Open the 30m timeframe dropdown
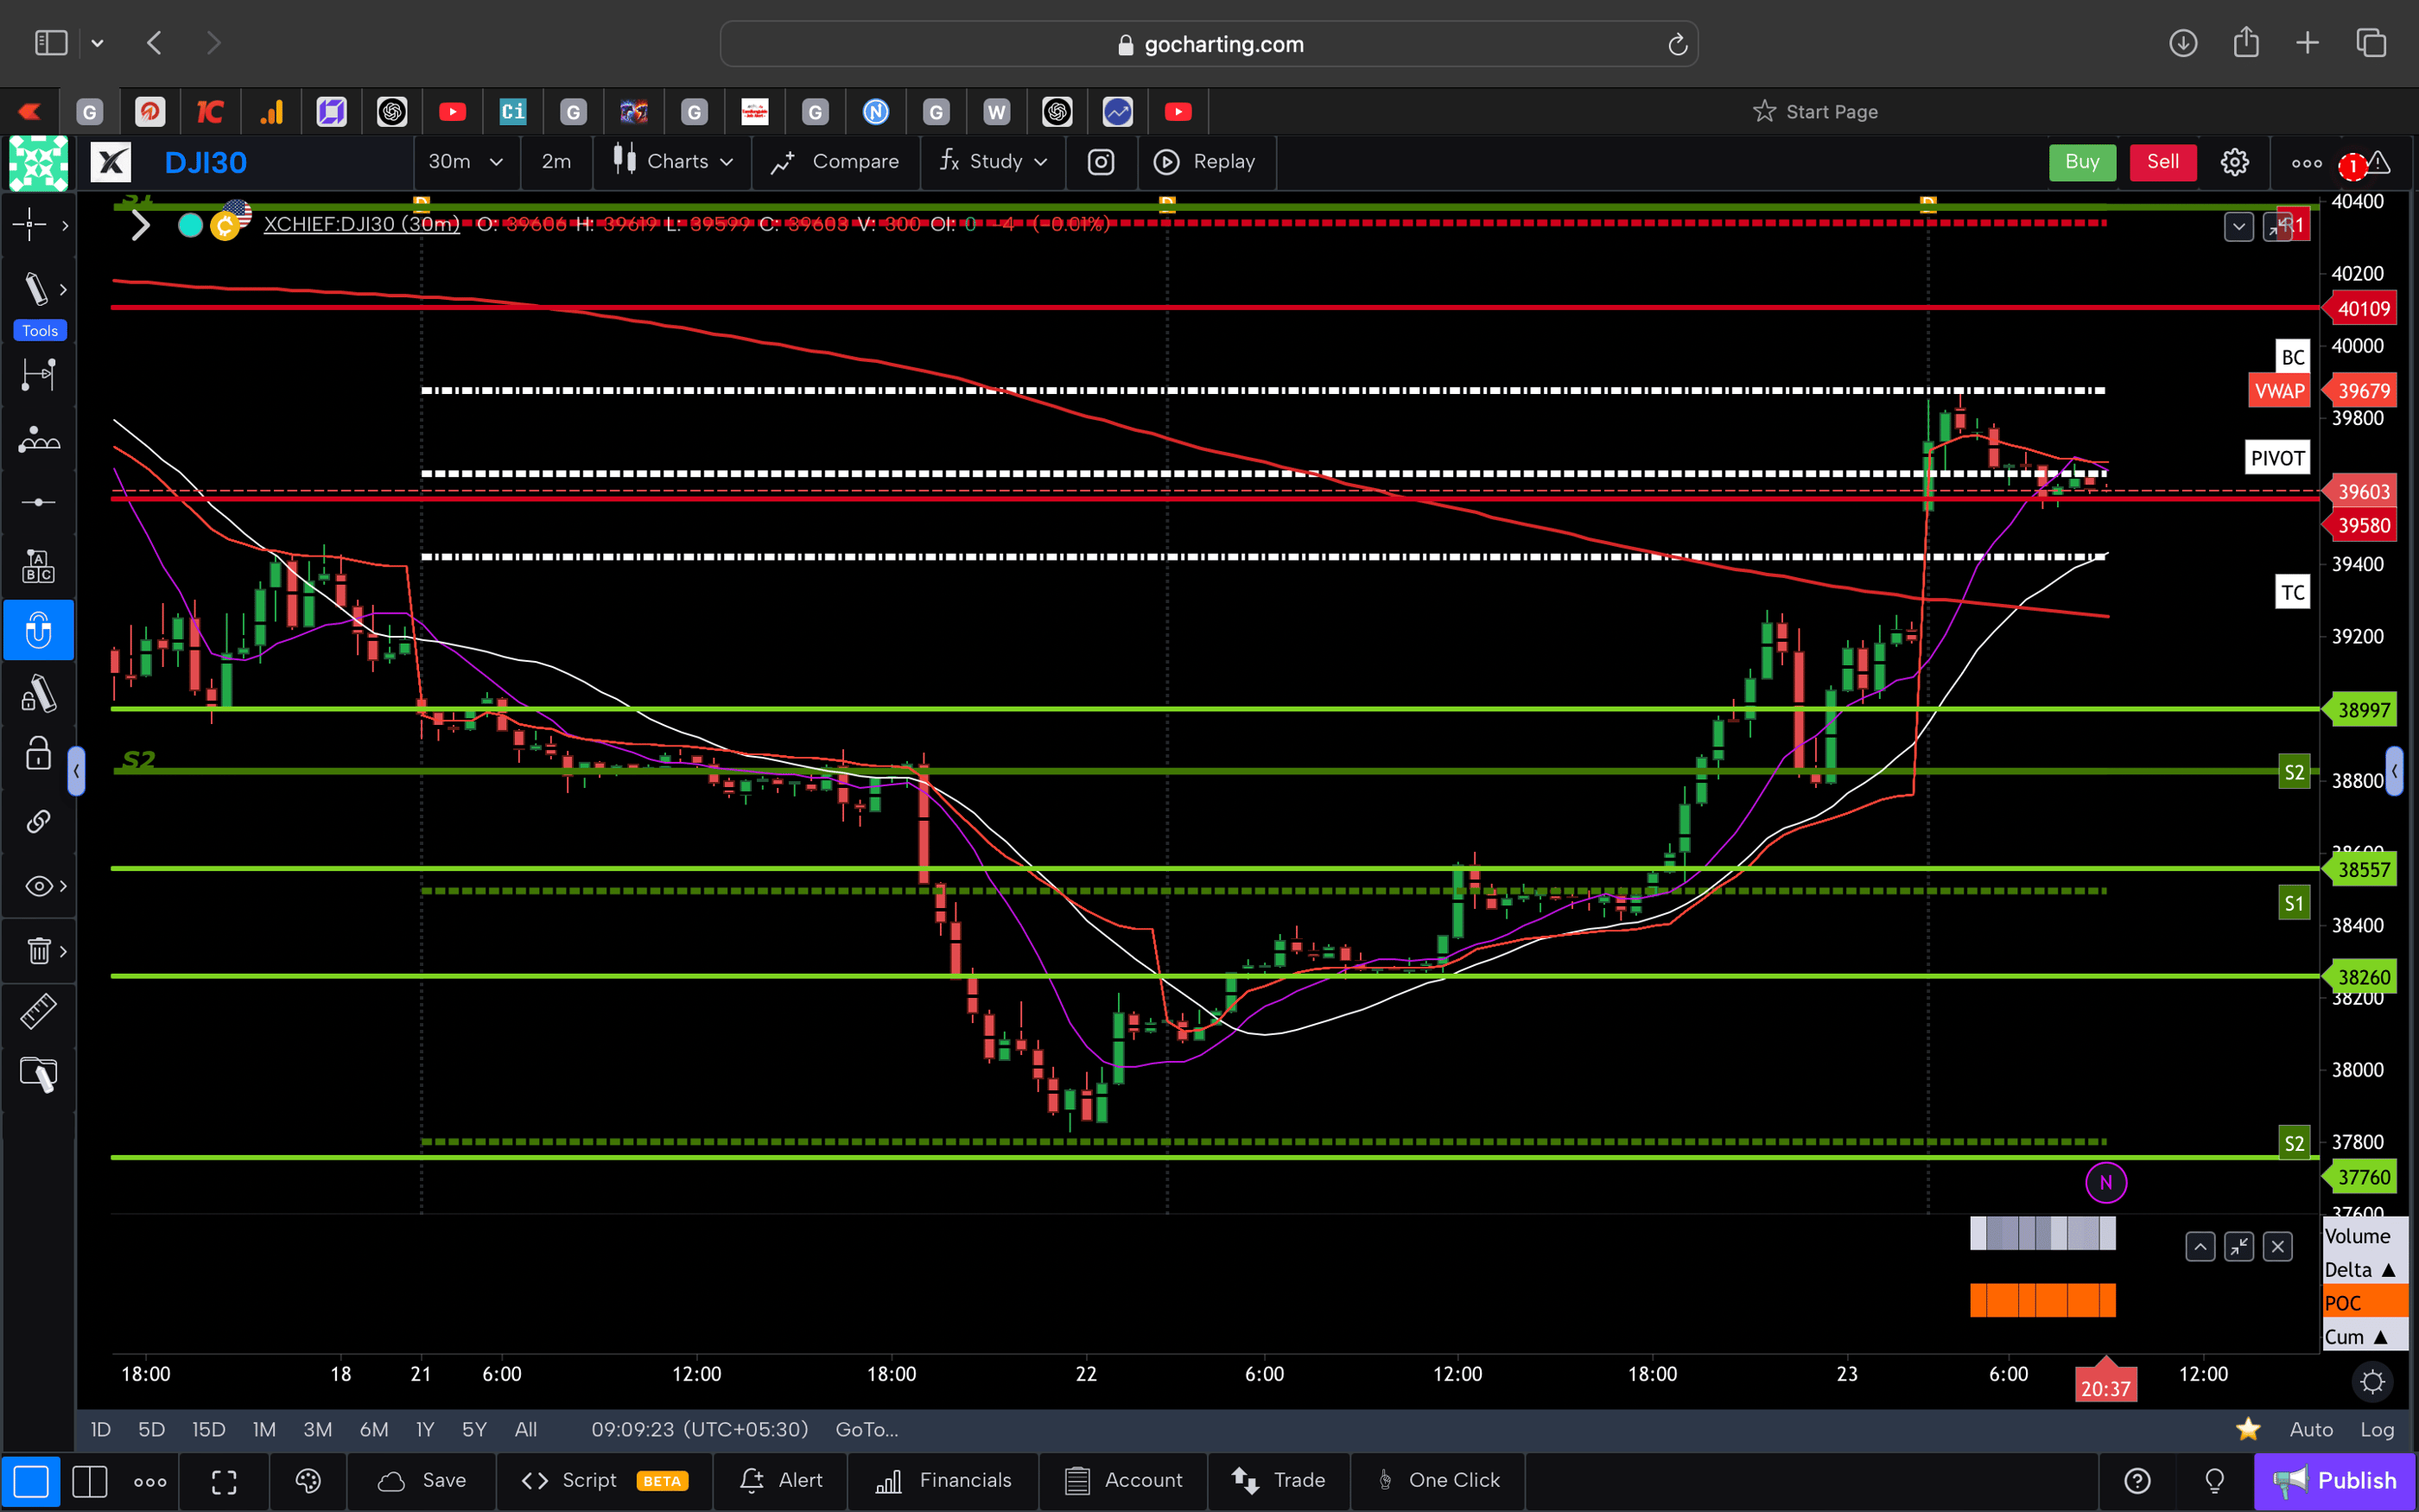Viewport: 2419px width, 1512px height. coord(466,161)
